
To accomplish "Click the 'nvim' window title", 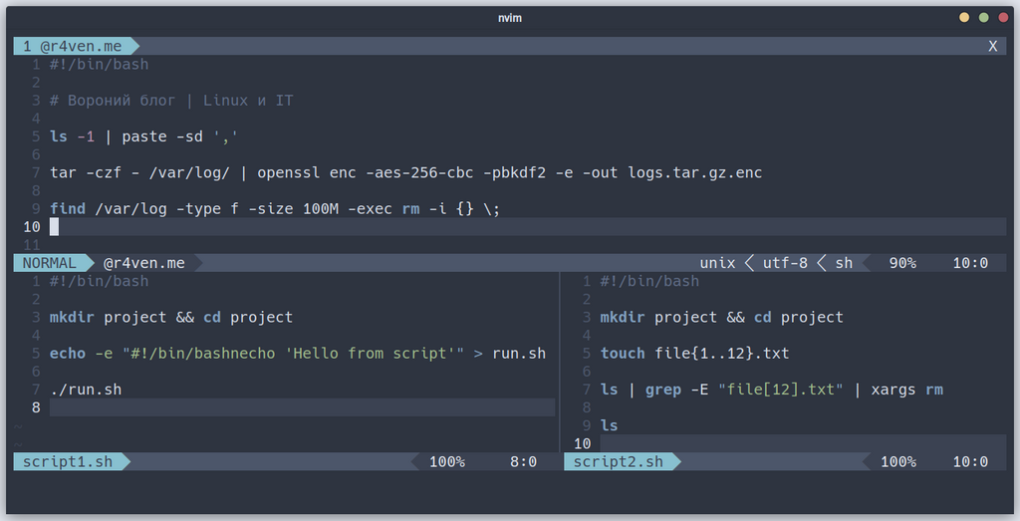I will [509, 18].
